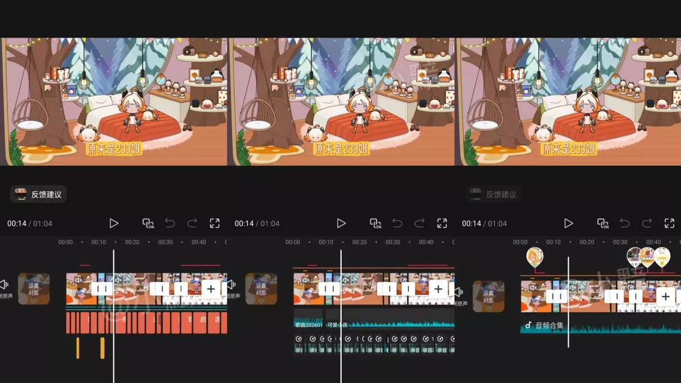Tap the 00:14 / 01:04 time in second screen
Viewport: 681px width, 383px height.
(x=257, y=224)
